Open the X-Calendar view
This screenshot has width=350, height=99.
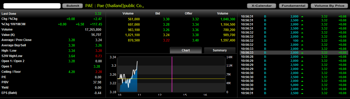pos(261,6)
